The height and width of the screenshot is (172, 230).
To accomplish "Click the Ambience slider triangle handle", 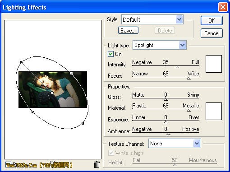I will point(168,134).
